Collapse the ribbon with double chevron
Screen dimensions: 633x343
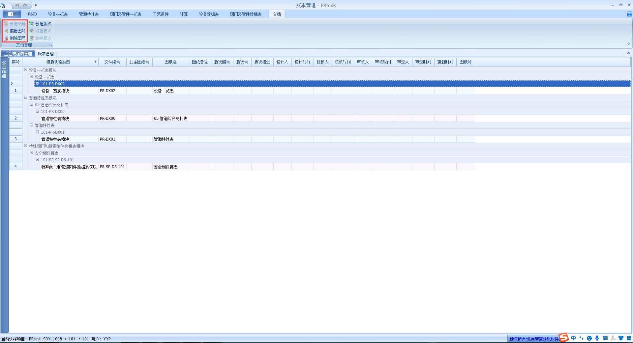(x=628, y=44)
